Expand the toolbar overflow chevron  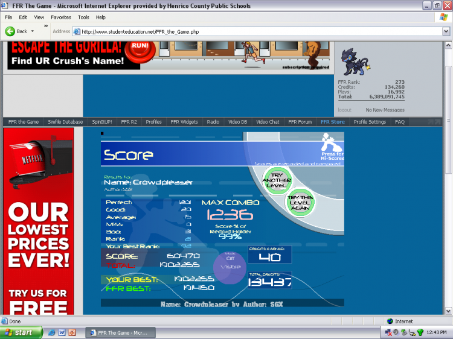point(46,26)
